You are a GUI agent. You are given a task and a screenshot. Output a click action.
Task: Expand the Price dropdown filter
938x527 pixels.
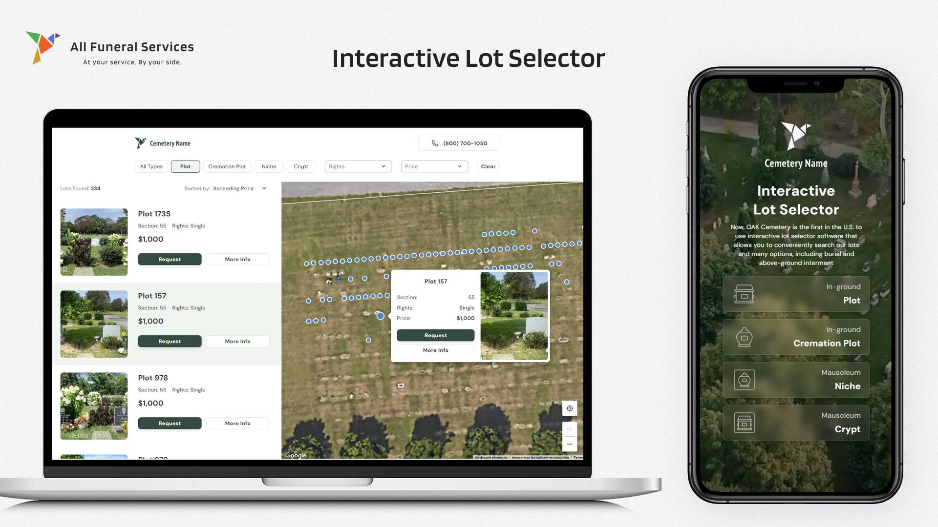click(x=433, y=166)
